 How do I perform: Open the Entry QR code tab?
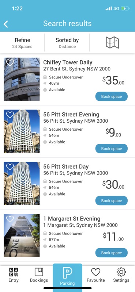14,275
